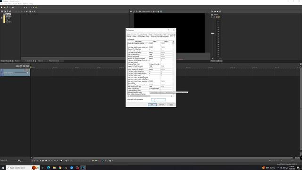
Task: Click Apply in the Preferences dialog
Action: pos(171,105)
